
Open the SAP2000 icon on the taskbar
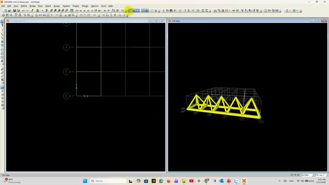244,181
